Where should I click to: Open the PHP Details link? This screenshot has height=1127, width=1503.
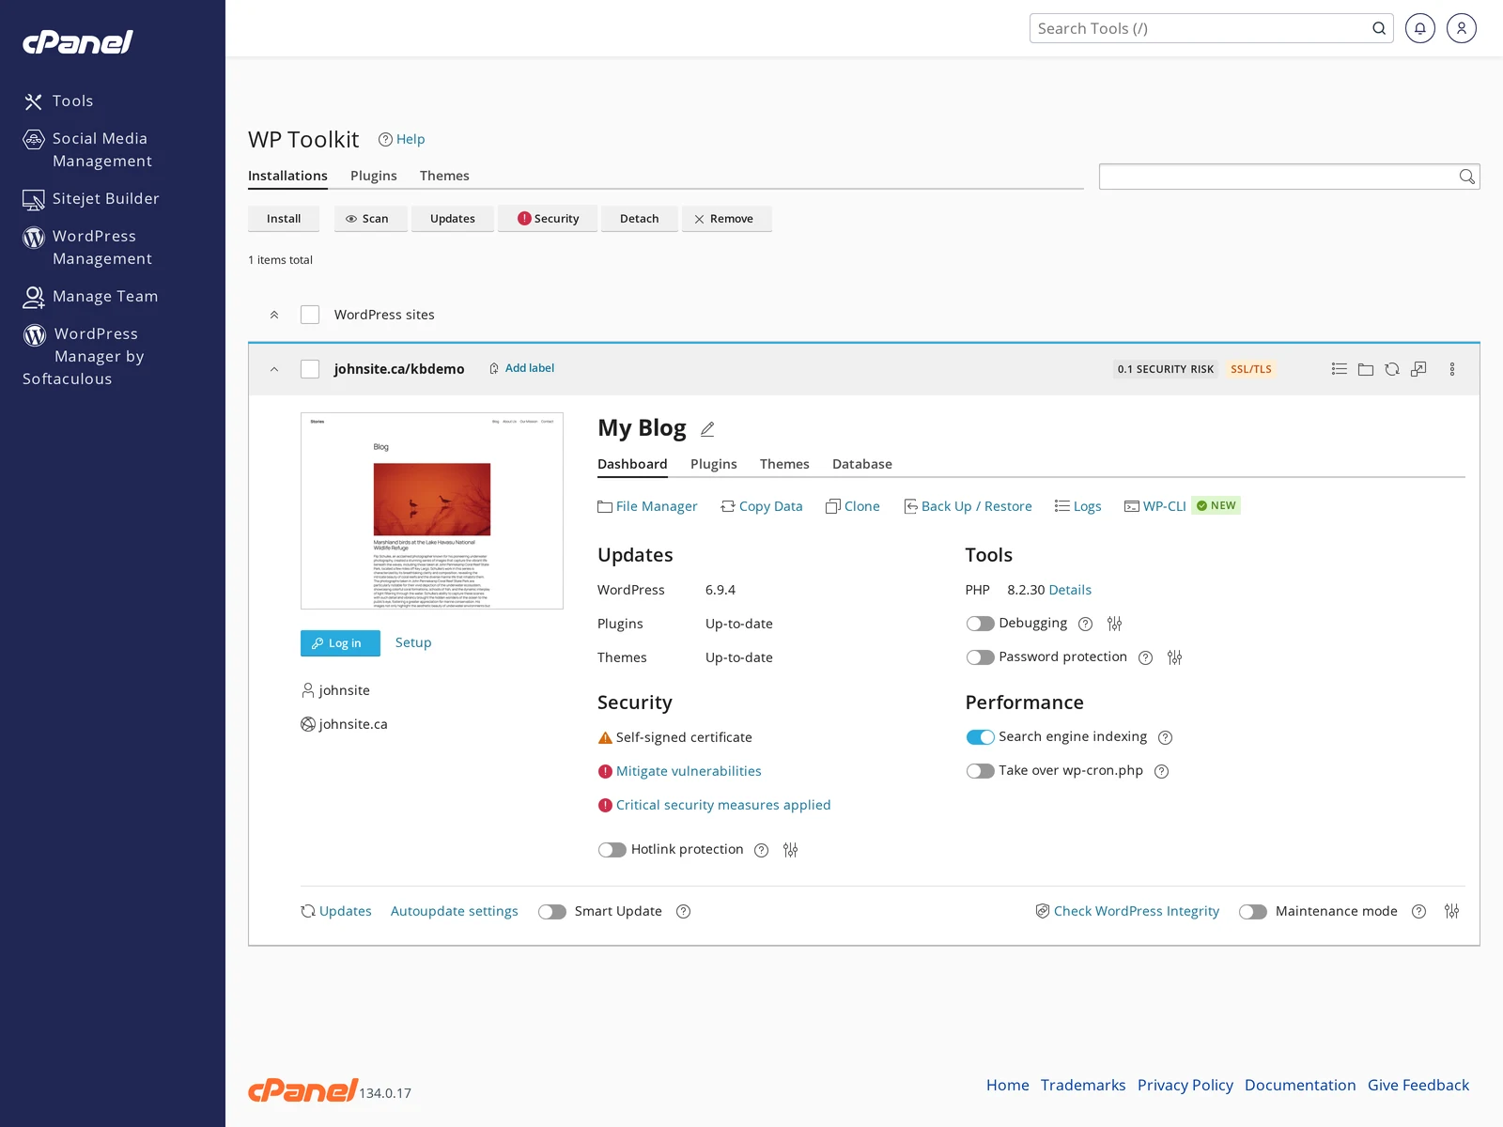(1070, 590)
